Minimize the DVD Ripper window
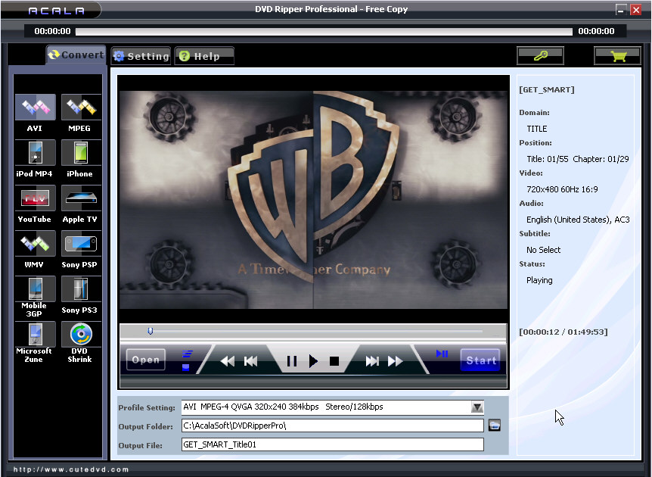The width and height of the screenshot is (652, 477). 621,10
